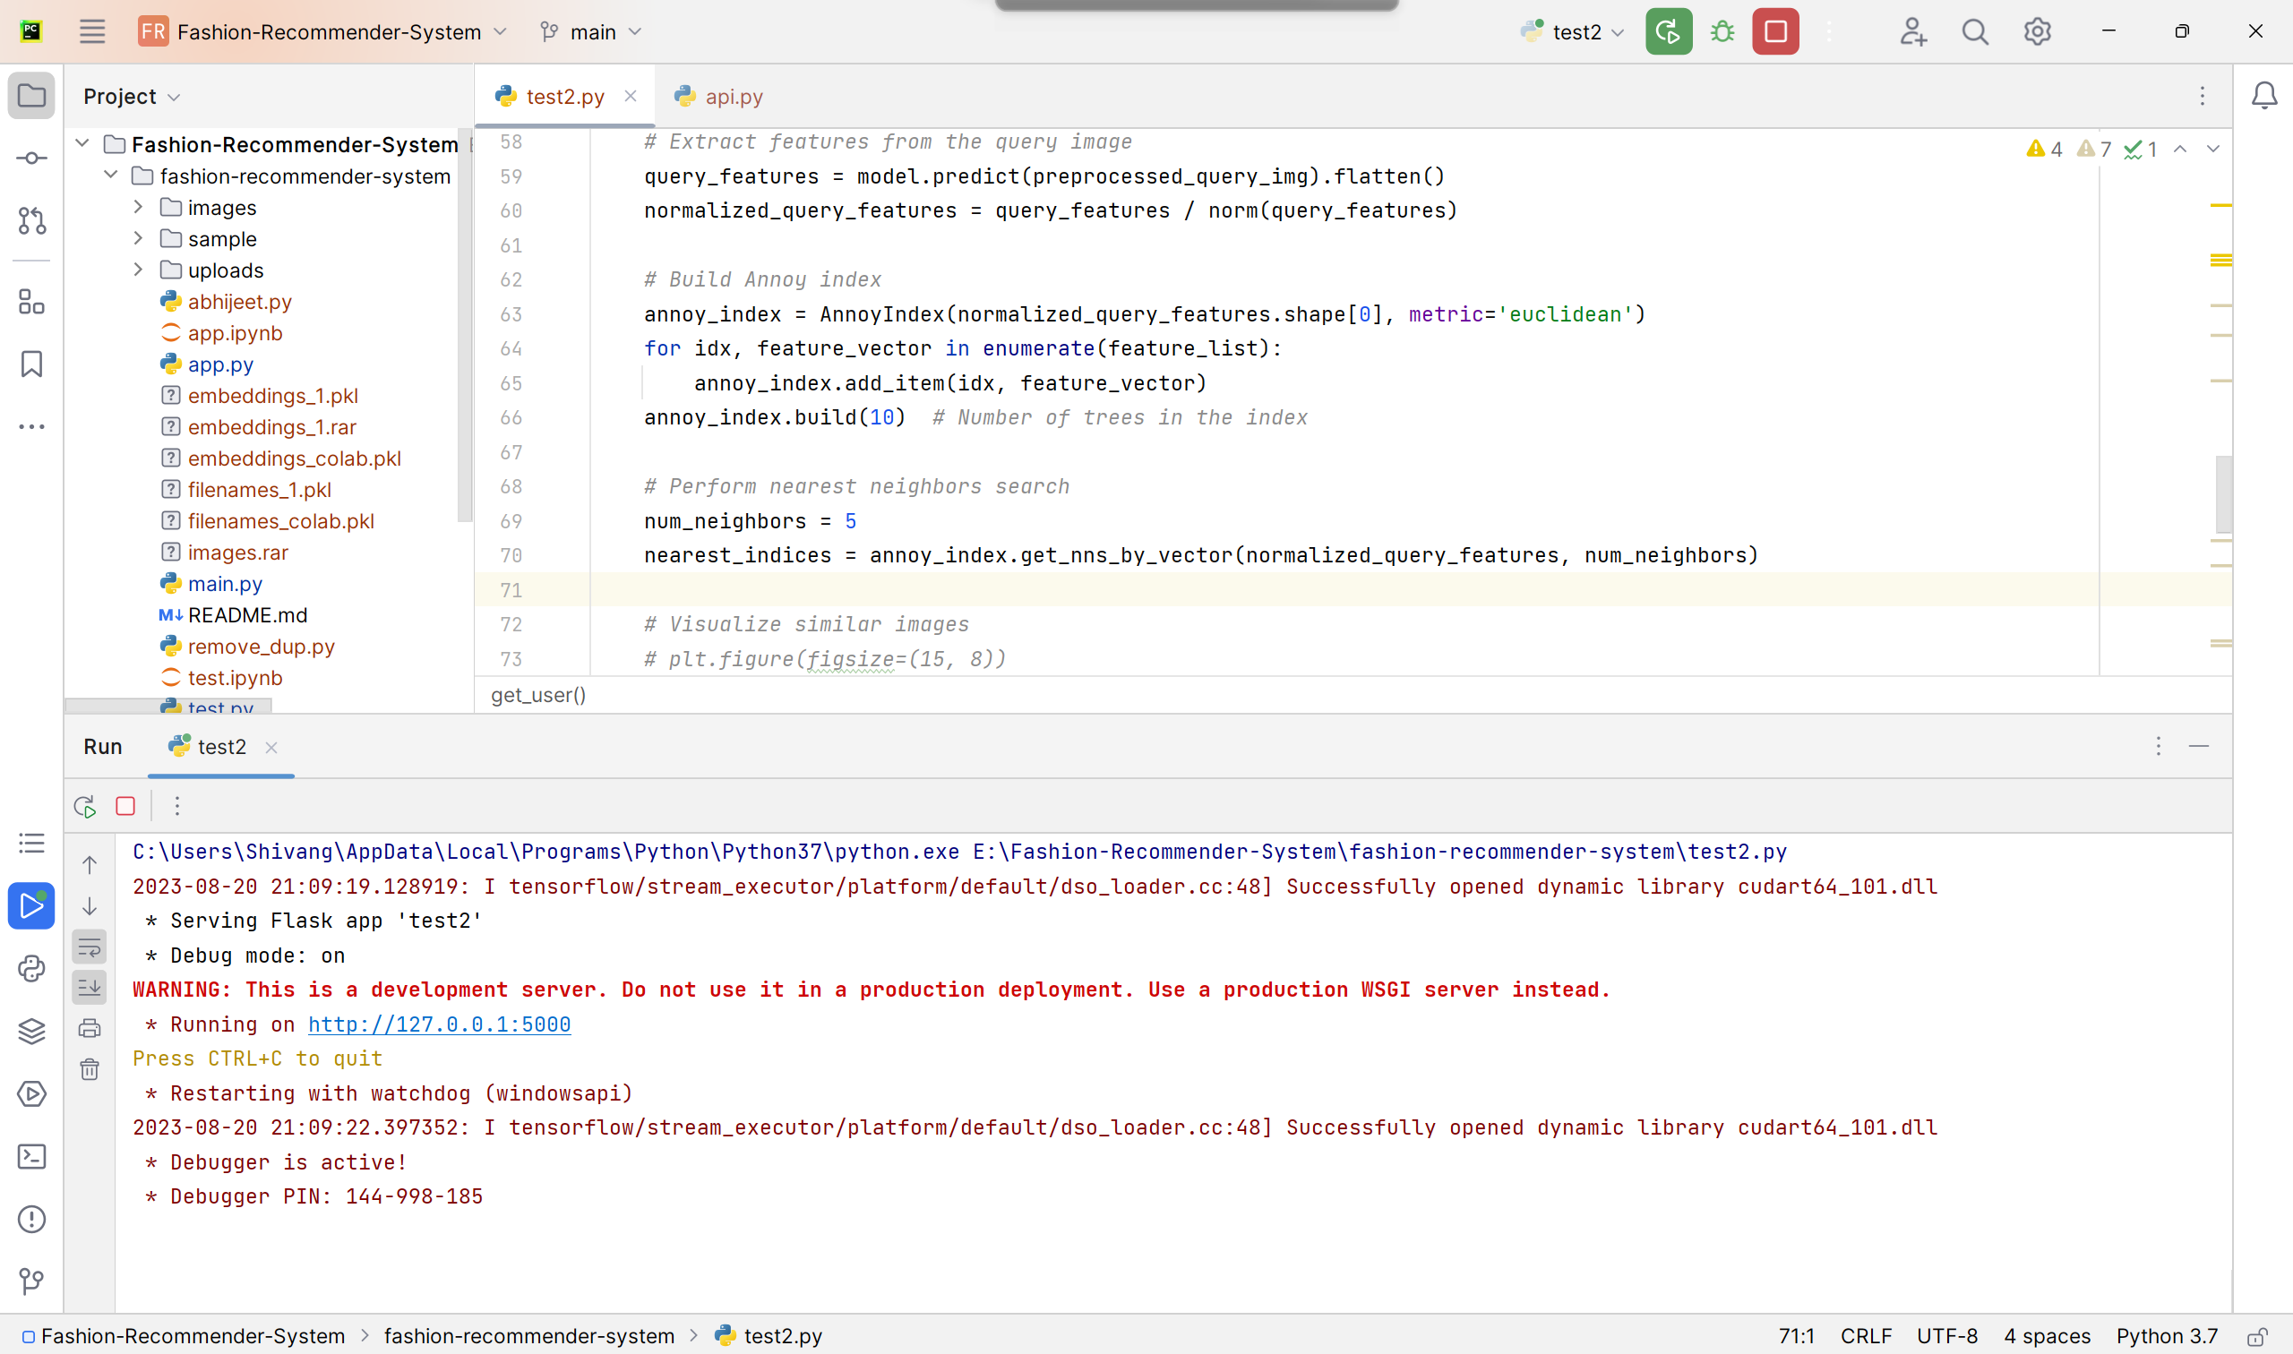Stop the running test2 process
This screenshot has height=1354, width=2293.
point(1774,32)
